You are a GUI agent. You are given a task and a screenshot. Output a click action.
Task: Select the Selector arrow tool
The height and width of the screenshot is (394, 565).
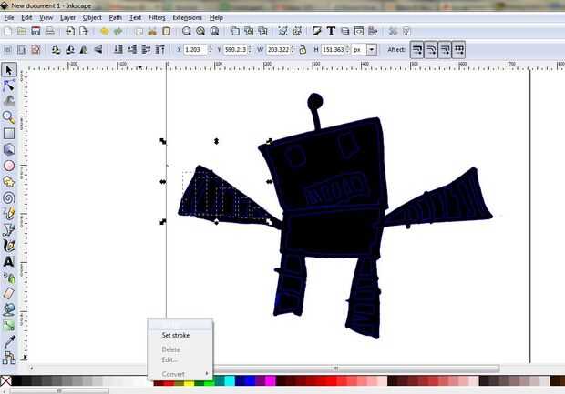pos(9,70)
